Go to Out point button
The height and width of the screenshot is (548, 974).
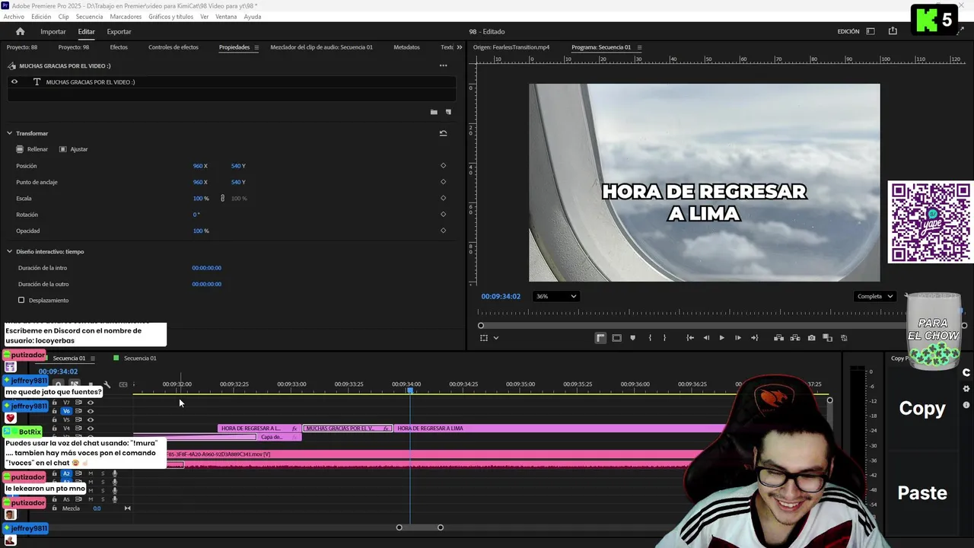(754, 338)
